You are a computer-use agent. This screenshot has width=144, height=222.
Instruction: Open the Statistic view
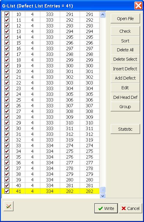tap(125, 129)
